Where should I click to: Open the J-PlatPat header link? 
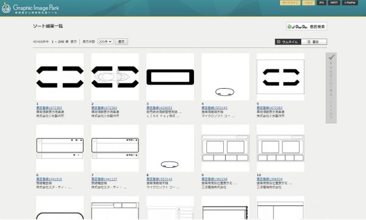point(350,2)
